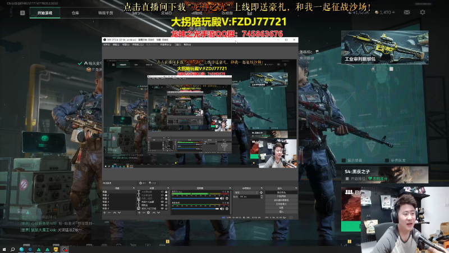This screenshot has width=449, height=253.
Task: Adjust first mixer channel volume slider
Action: coord(195,198)
